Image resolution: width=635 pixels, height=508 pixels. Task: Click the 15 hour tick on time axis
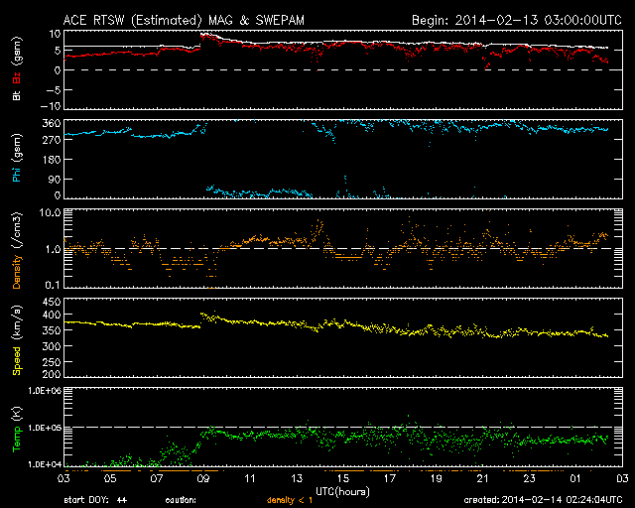(344, 478)
